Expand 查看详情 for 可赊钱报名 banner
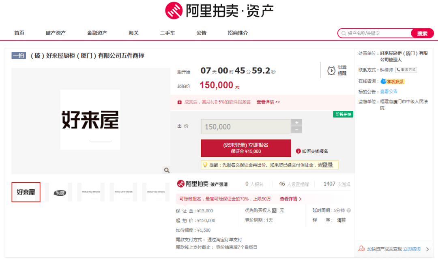 click(290, 199)
